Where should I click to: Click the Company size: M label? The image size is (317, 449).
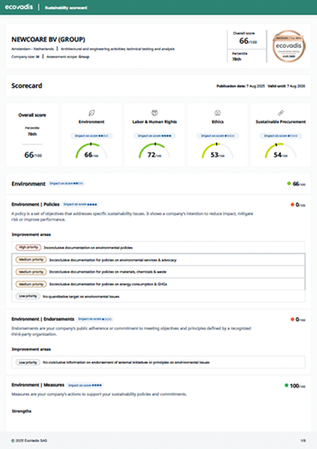tap(25, 56)
